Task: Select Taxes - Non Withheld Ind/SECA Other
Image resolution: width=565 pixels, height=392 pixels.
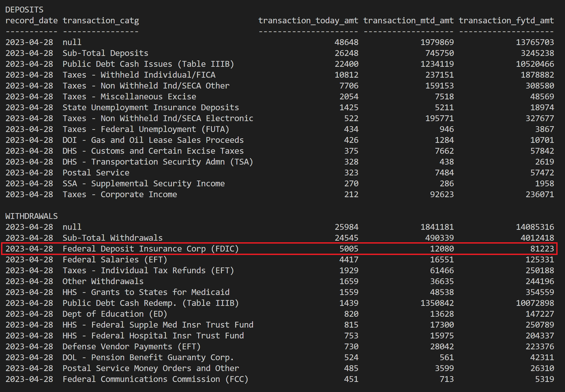Action: click(x=145, y=86)
